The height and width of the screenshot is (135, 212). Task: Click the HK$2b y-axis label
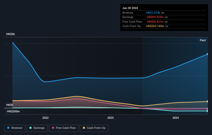(x=10, y=34)
